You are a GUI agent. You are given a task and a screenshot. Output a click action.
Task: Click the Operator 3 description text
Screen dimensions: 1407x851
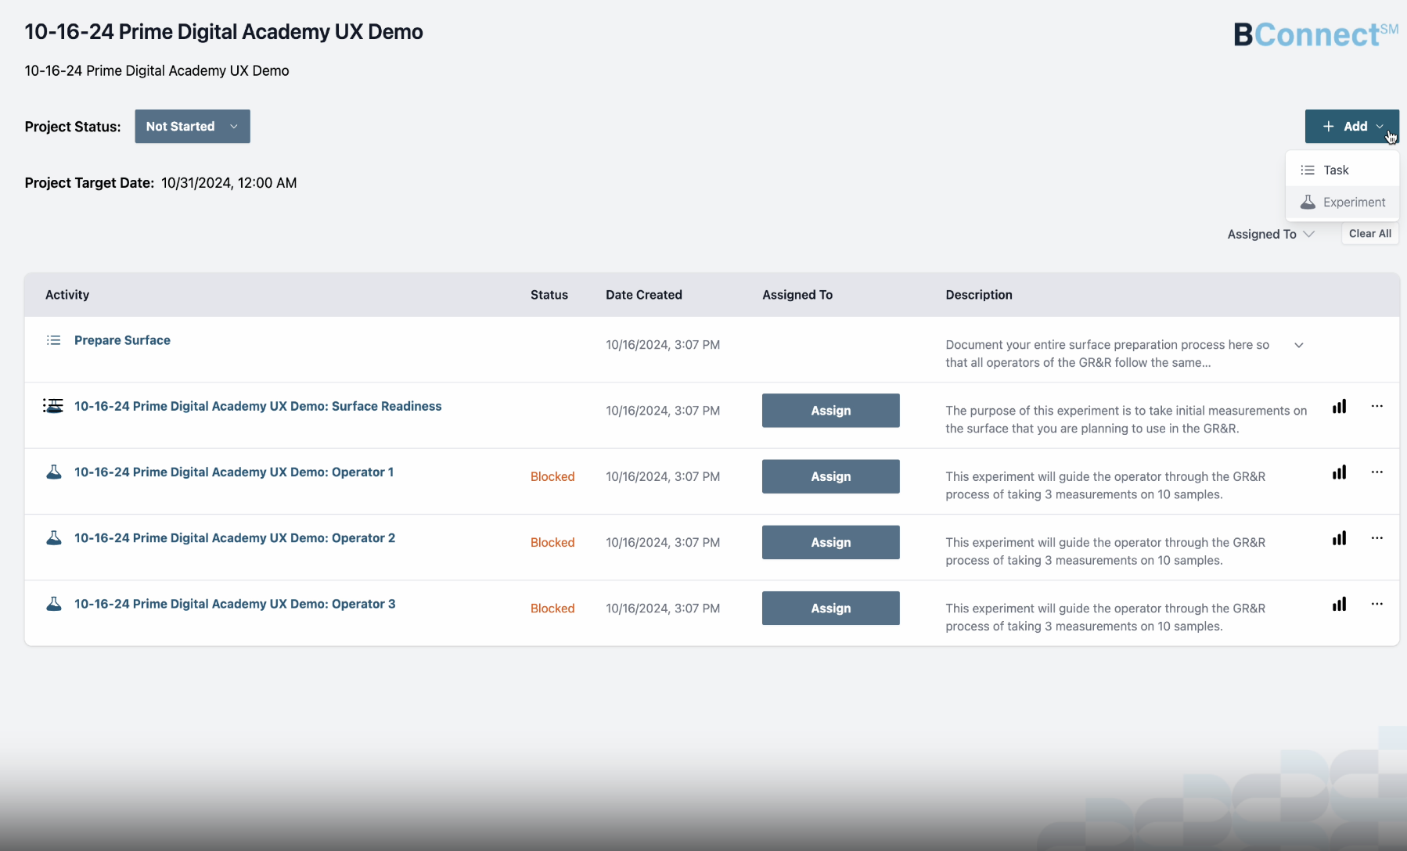click(1105, 616)
